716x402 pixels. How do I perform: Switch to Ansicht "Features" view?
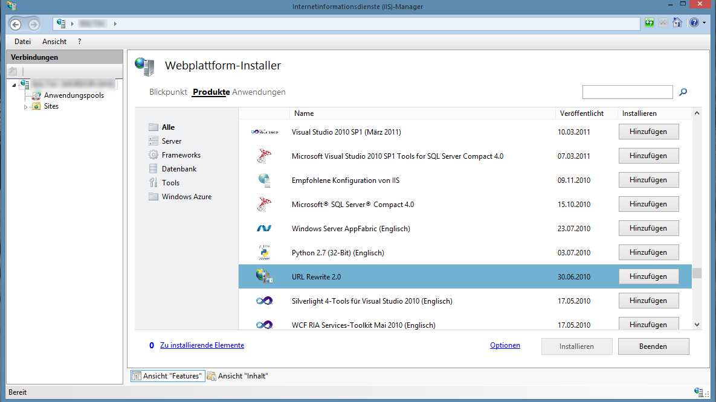tap(167, 376)
